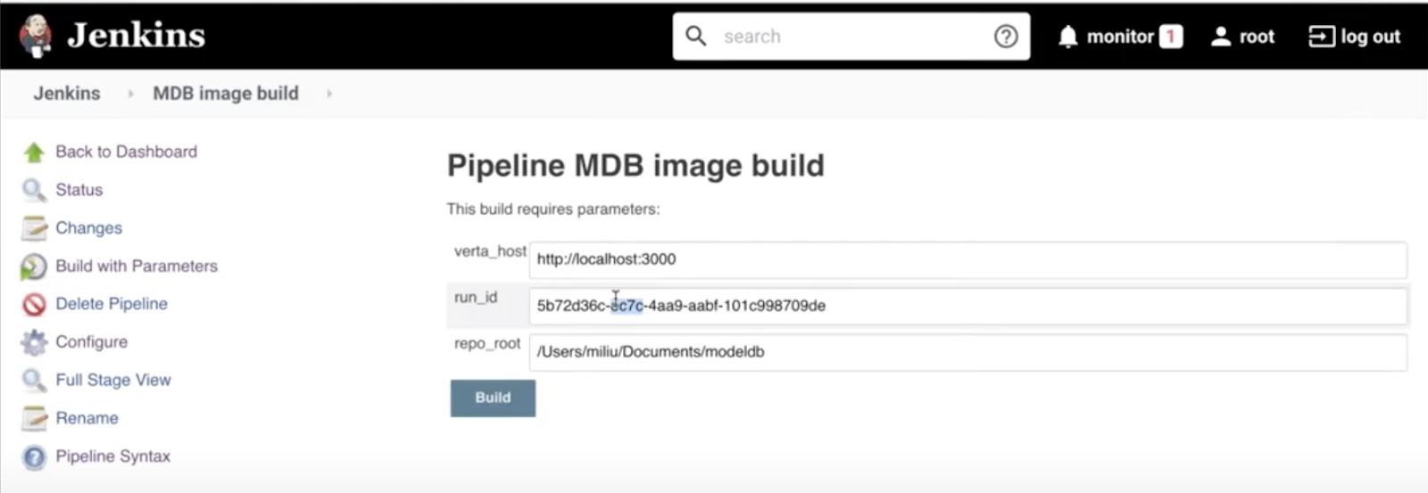
Task: Click the green up arrow dashboard icon
Action: point(34,152)
